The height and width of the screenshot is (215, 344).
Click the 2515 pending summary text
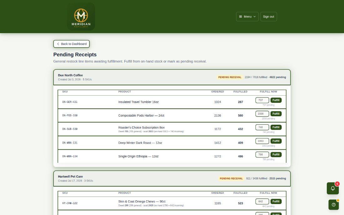[277, 179]
